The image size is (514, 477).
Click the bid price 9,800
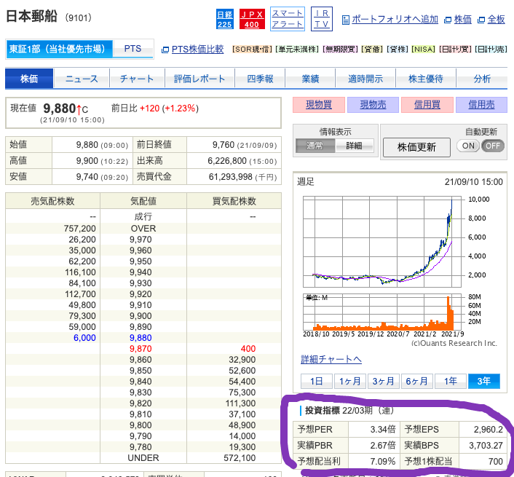[141, 425]
